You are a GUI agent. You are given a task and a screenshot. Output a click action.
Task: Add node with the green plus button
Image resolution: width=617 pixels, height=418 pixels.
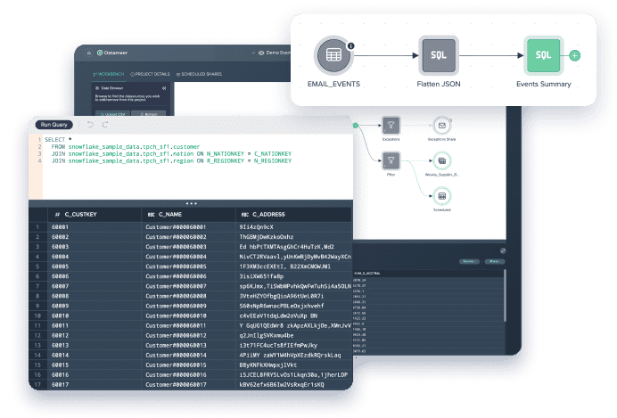pyautogui.click(x=574, y=55)
